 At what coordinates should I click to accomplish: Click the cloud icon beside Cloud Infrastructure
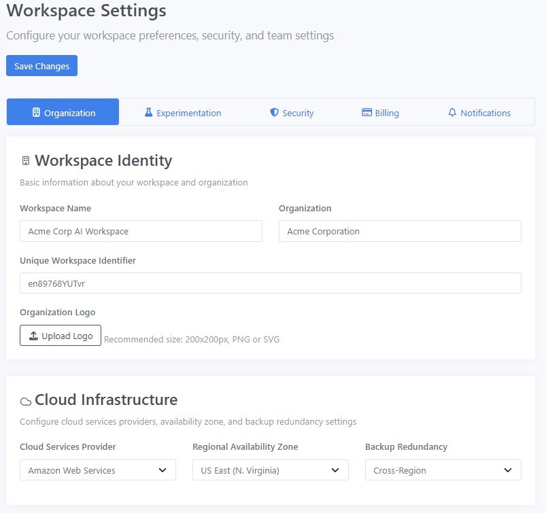[x=26, y=401]
